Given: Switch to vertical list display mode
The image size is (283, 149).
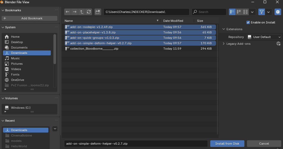Looking at the screenshot, I should click(x=232, y=12).
